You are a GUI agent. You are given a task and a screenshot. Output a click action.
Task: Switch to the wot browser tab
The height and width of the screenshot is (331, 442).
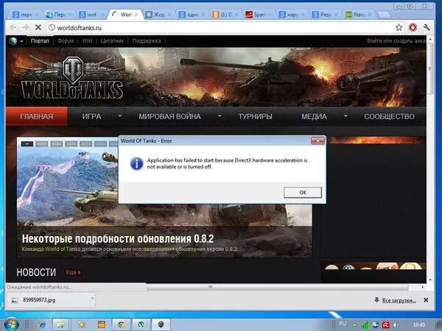coord(91,15)
